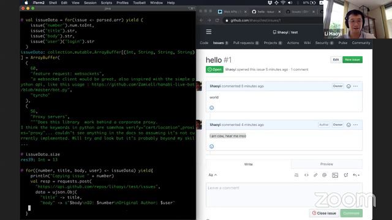392x220 pixels.
Task: Click the Dropbox menu bar icon
Action: [x=269, y=2]
